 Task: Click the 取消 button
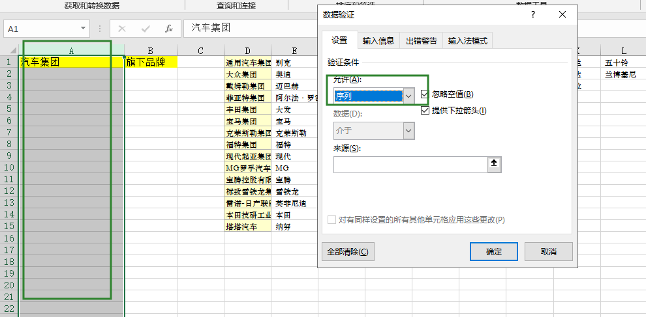click(549, 252)
